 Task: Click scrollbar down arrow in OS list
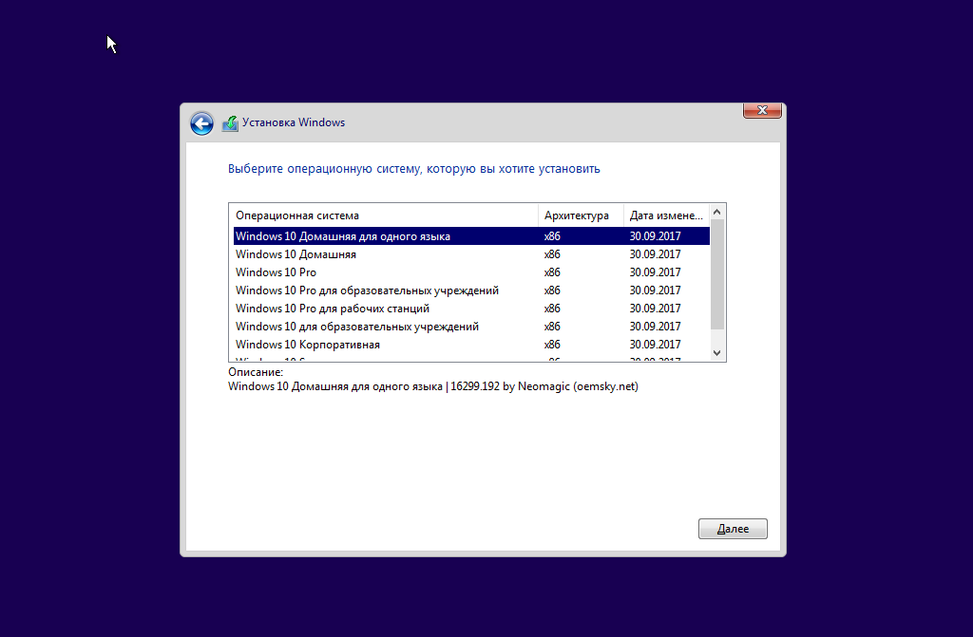pyautogui.click(x=717, y=353)
